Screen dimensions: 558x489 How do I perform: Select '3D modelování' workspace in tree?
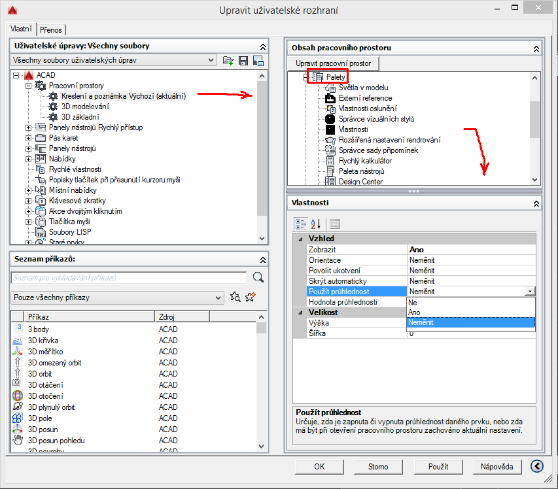(85, 107)
